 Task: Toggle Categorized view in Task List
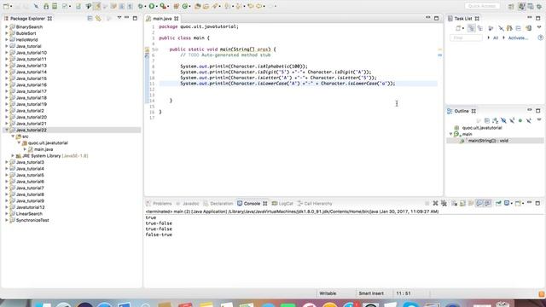point(472,28)
